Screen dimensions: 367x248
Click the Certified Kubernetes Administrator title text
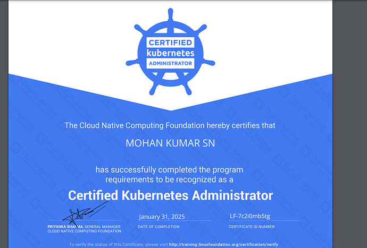click(170, 195)
